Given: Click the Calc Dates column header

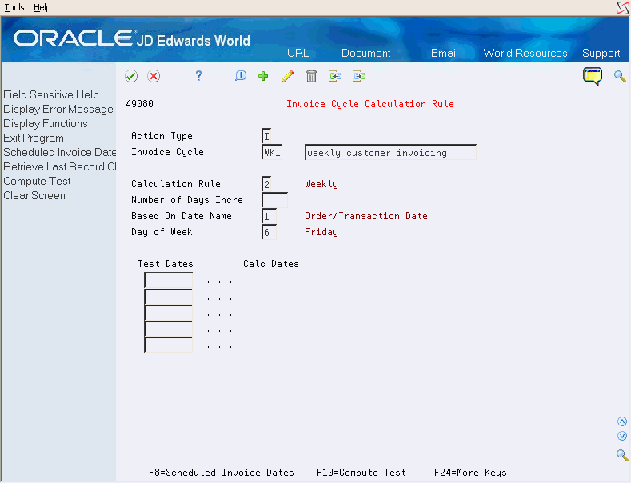Looking at the screenshot, I should 271,264.
